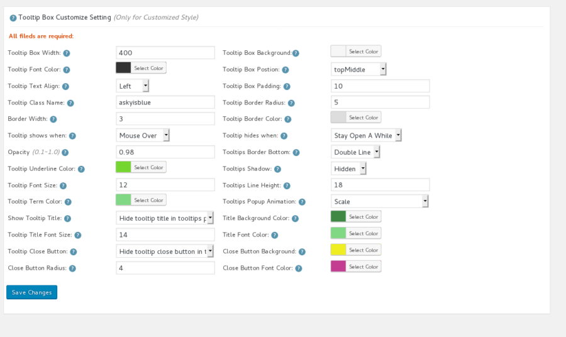Click help icon next to Tooltip Box Width
Image resolution: width=566 pixels, height=337 pixels.
pyautogui.click(x=67, y=53)
